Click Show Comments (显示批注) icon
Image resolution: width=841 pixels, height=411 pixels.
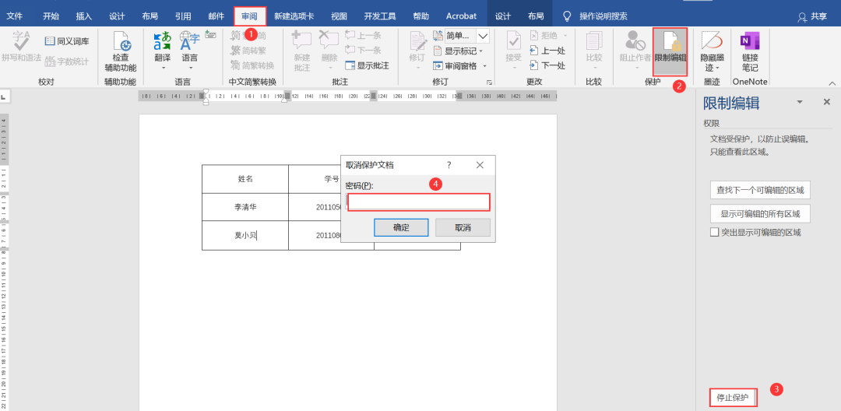click(367, 65)
